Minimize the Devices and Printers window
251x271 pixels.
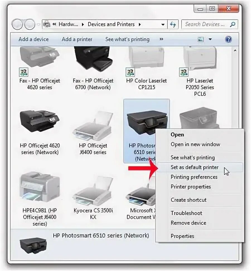200,9
